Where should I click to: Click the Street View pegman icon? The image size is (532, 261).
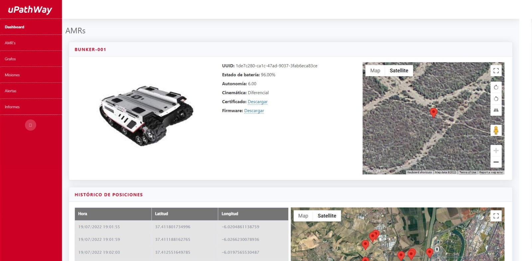tap(496, 130)
